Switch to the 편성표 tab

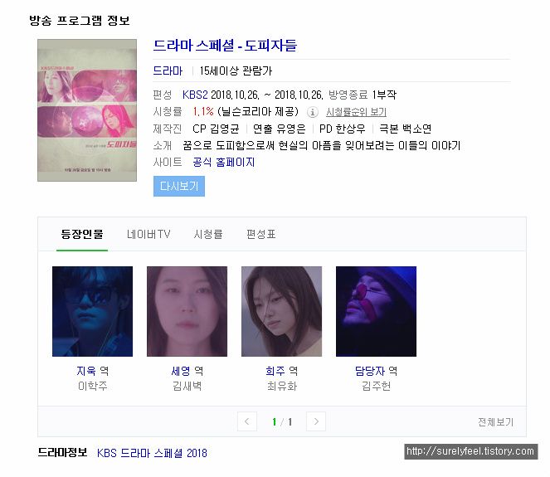point(260,234)
